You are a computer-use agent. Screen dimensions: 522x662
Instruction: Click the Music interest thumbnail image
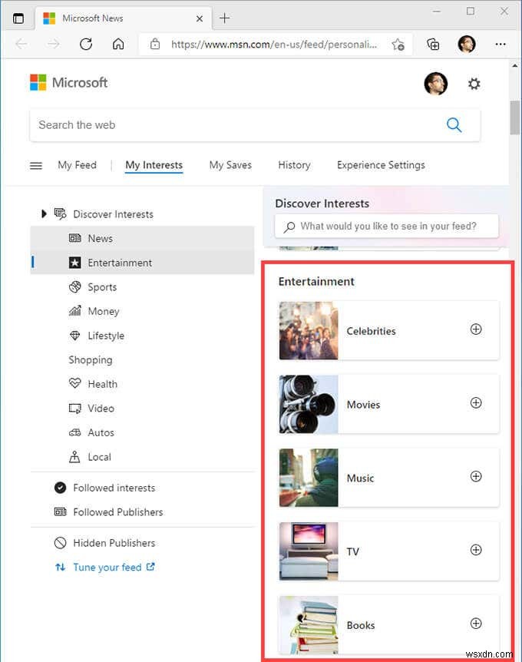[x=308, y=477]
